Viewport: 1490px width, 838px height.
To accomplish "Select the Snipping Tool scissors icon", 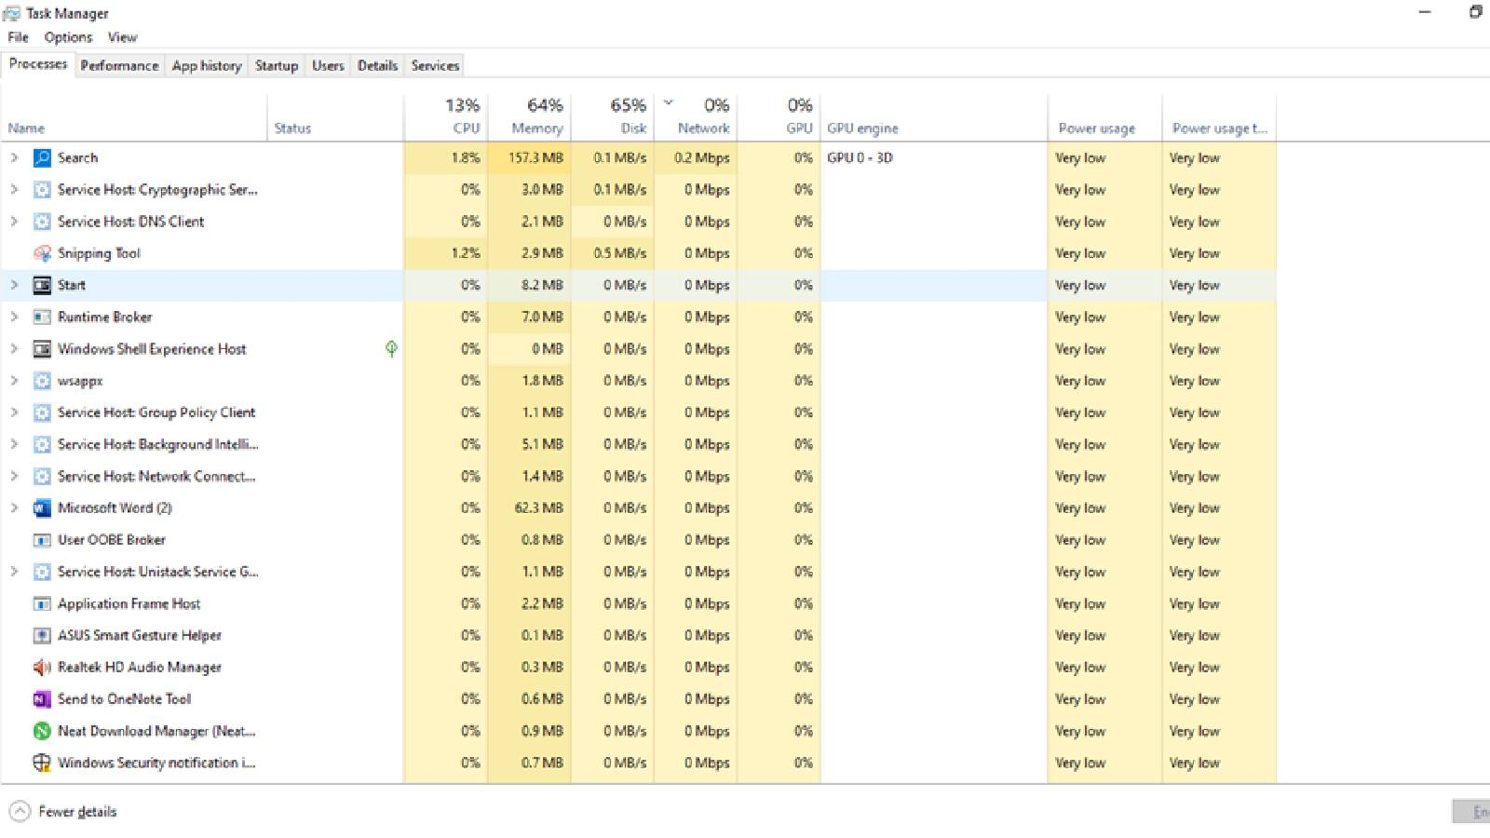I will 42,253.
